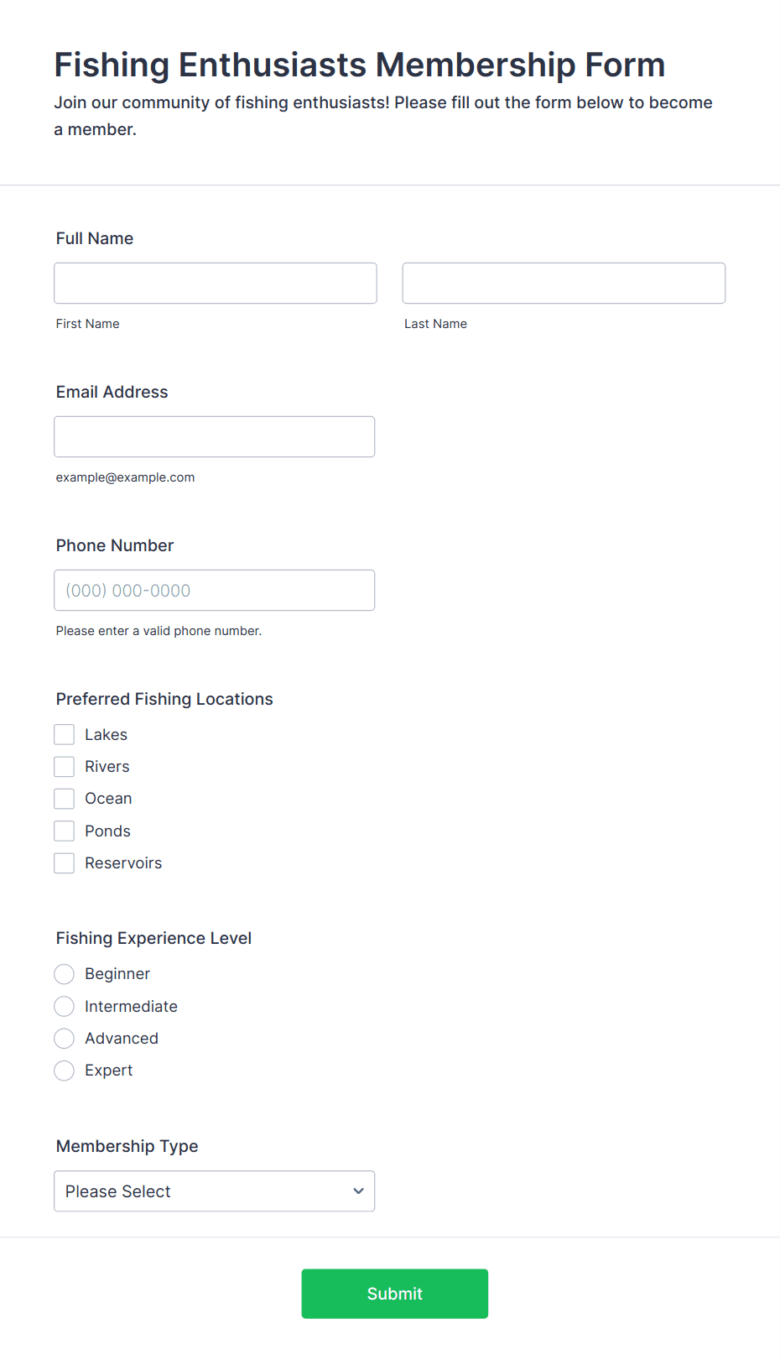The image size is (780, 1360).
Task: Pick the Advanced experience level
Action: point(65,1038)
